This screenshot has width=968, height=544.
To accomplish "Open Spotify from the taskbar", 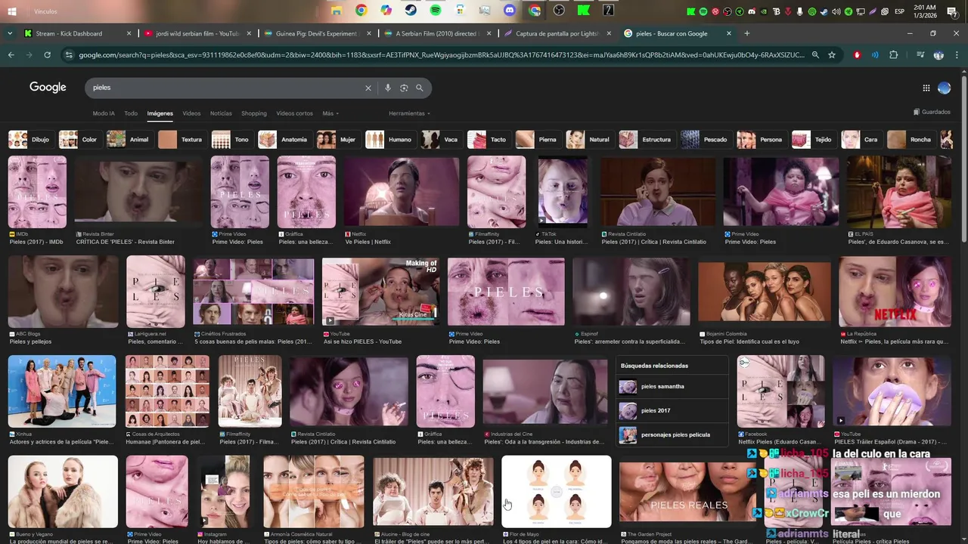I will click(436, 11).
